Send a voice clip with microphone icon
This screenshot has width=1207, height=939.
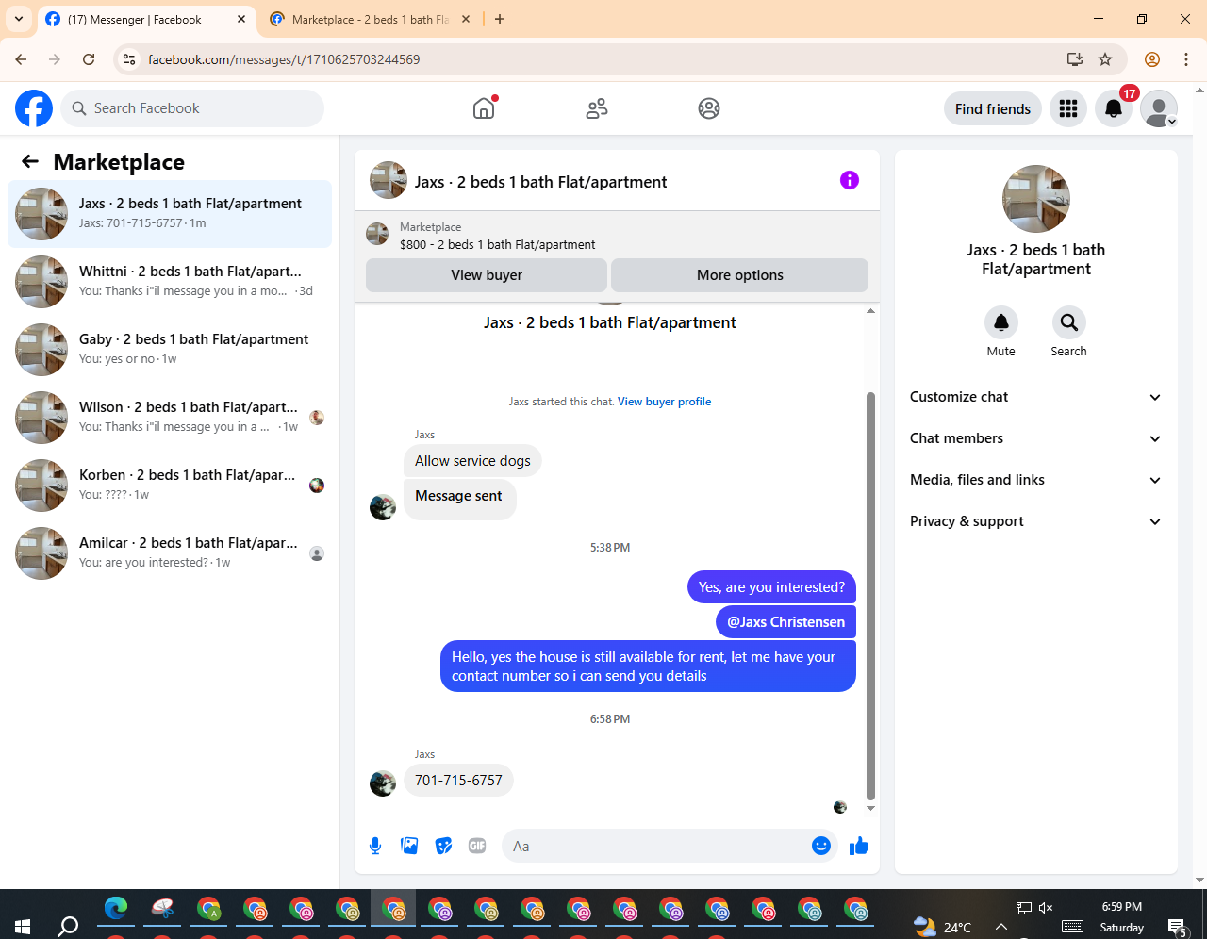point(375,846)
